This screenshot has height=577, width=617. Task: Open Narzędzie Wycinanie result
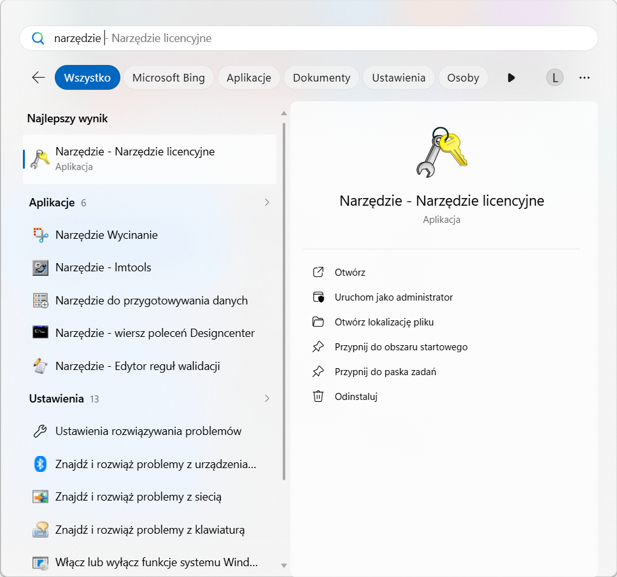tap(150, 235)
